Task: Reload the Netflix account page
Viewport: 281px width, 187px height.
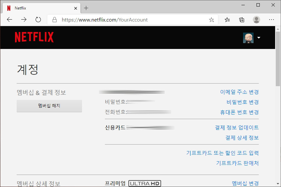Action: pyautogui.click(x=38, y=20)
